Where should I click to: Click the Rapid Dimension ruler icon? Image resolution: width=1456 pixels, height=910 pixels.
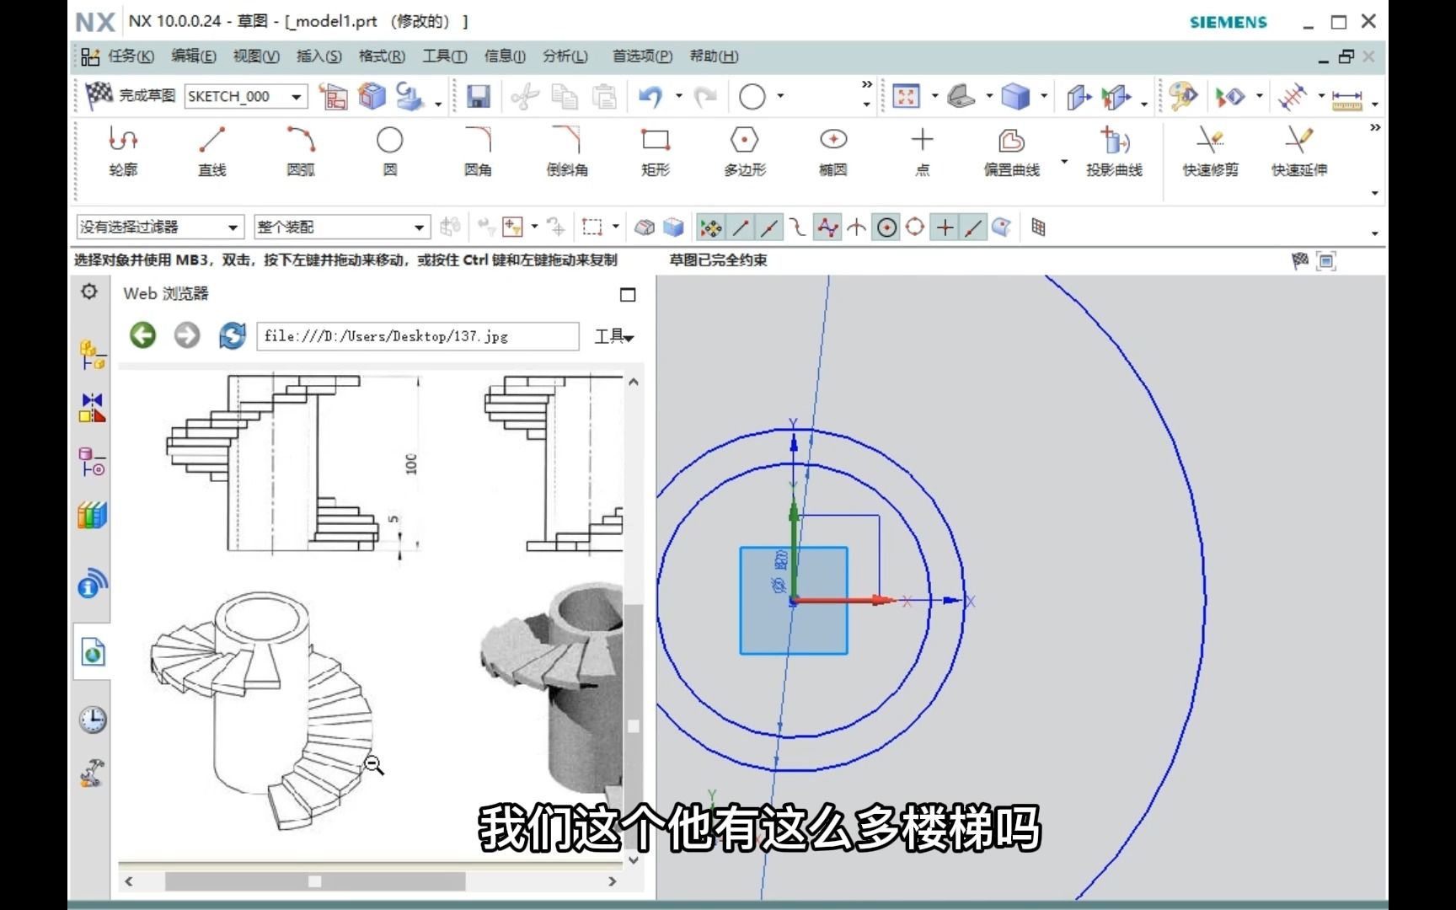click(x=1346, y=99)
